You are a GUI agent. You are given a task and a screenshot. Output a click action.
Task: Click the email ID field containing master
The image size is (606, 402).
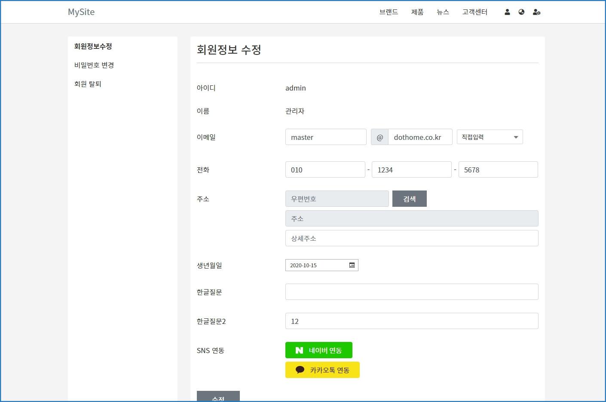click(x=325, y=137)
